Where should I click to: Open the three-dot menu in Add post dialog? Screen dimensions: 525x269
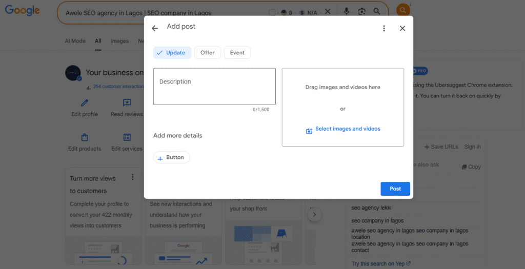coord(384,28)
